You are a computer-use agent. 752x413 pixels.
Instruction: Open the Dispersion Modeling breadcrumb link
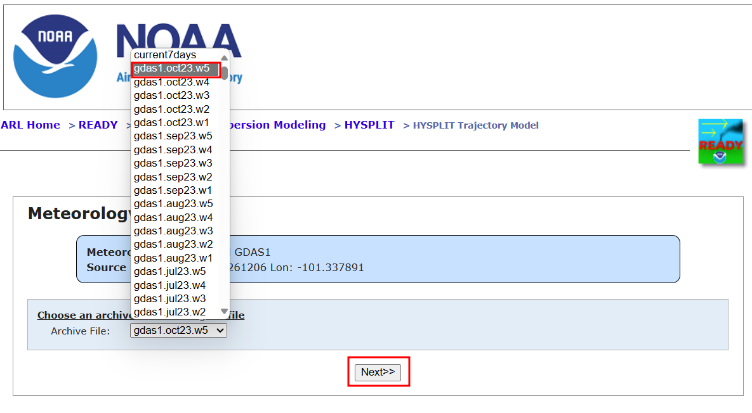(x=278, y=125)
